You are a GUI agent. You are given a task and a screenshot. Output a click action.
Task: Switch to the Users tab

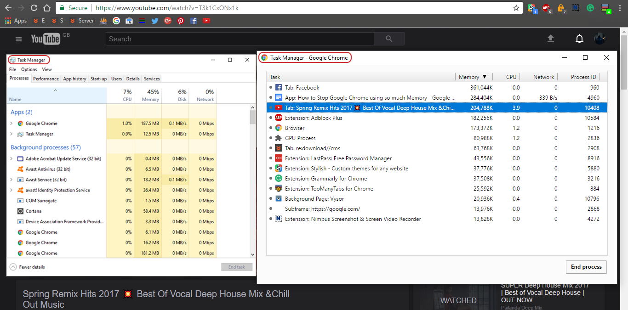click(116, 79)
